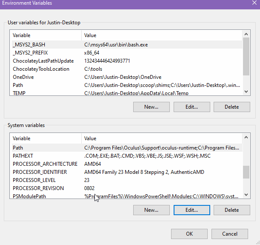Click New button under User variables
The image size is (260, 245).
(x=151, y=107)
